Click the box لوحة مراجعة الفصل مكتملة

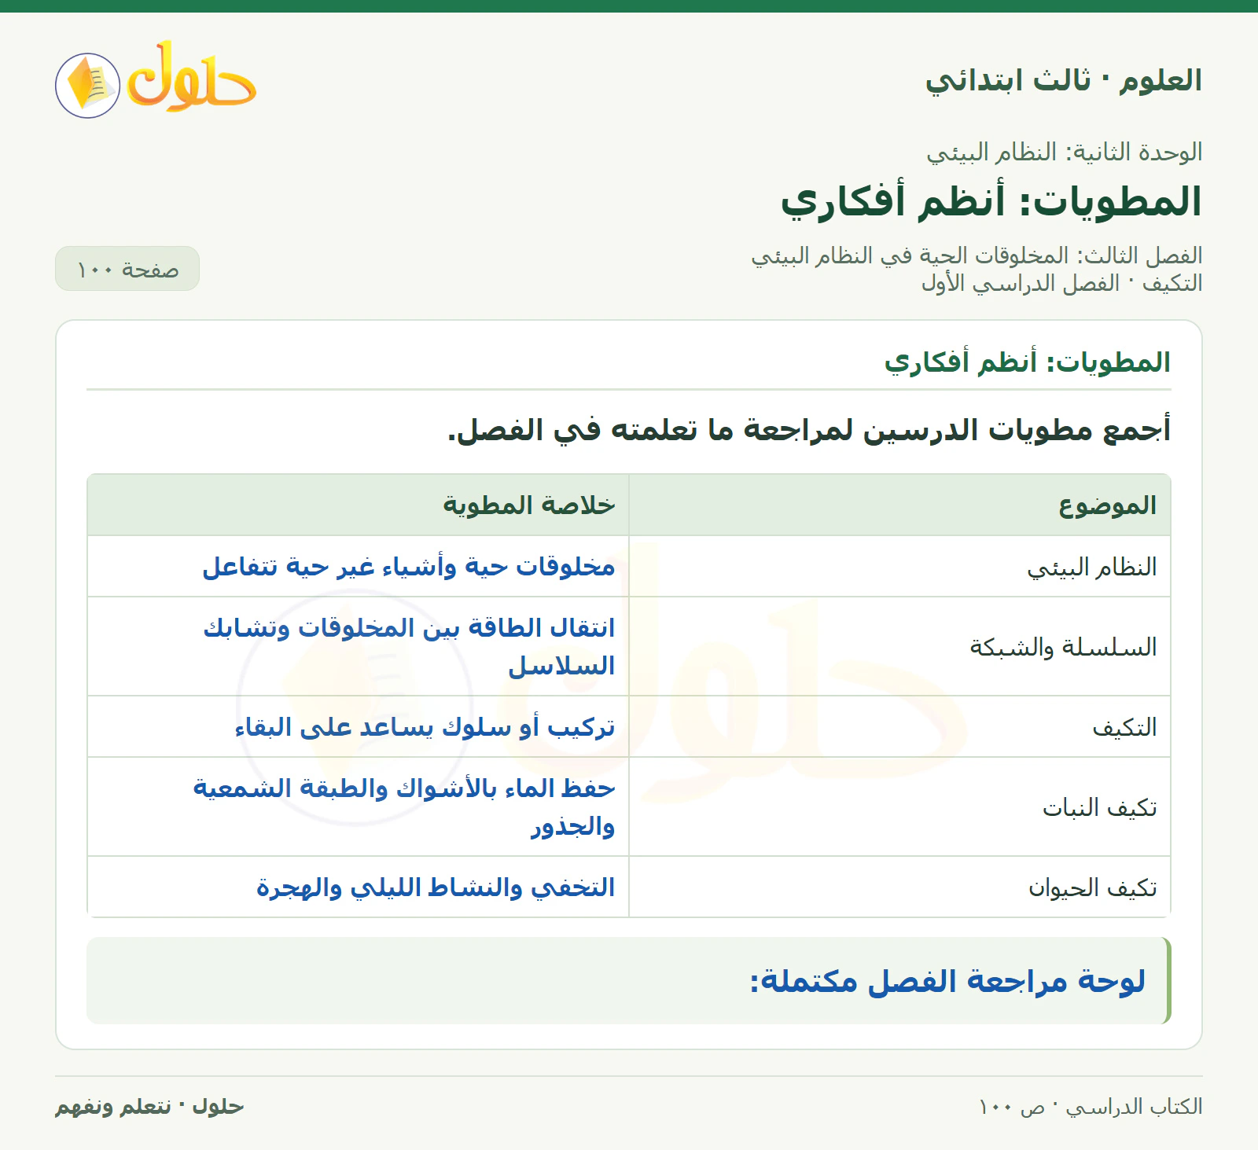[x=629, y=980]
